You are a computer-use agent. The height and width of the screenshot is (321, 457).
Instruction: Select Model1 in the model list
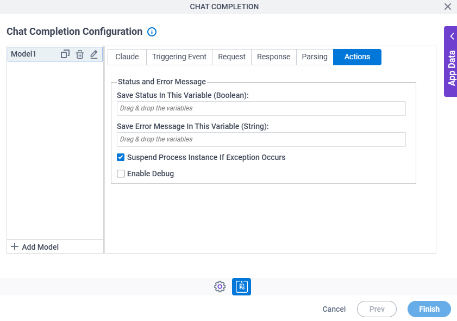point(55,54)
